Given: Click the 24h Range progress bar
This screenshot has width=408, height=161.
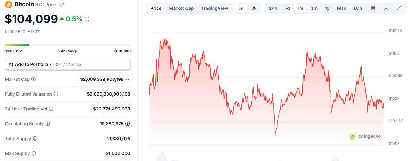Looking at the screenshot, I should 67,45.
